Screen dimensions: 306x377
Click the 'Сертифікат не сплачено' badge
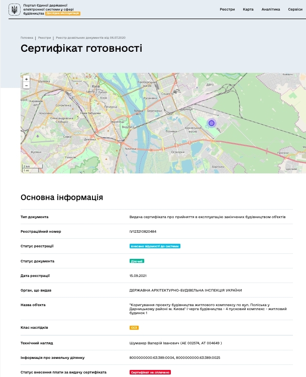pyautogui.click(x=150, y=372)
